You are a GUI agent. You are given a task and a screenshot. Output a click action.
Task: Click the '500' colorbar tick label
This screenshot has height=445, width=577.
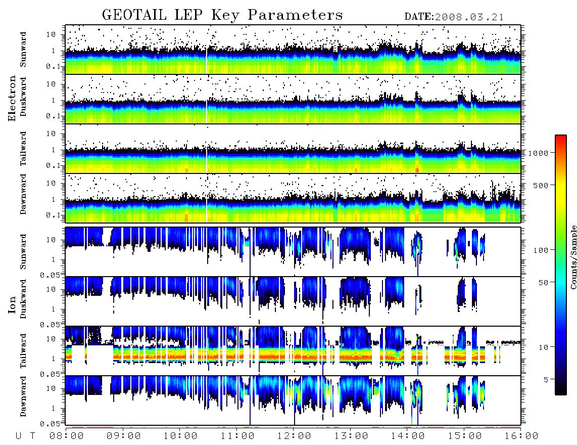(x=541, y=185)
